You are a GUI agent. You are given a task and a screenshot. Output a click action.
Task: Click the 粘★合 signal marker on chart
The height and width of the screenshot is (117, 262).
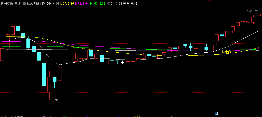pyautogui.click(x=226, y=52)
